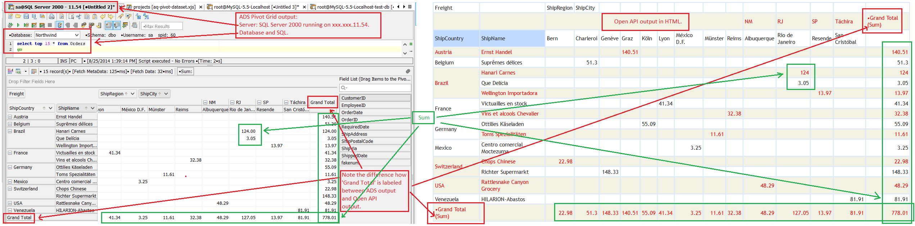This screenshot has height=226, width=915.
Task: Click the Open folder icon
Action: (x=18, y=16)
